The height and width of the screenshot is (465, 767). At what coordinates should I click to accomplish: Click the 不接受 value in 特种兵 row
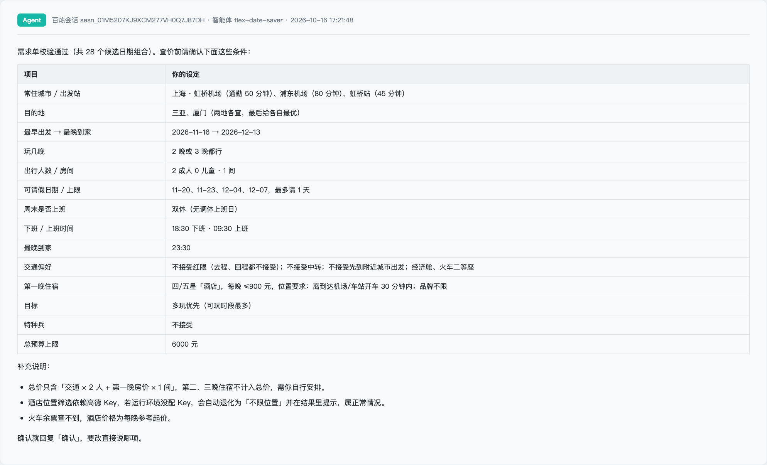(182, 325)
